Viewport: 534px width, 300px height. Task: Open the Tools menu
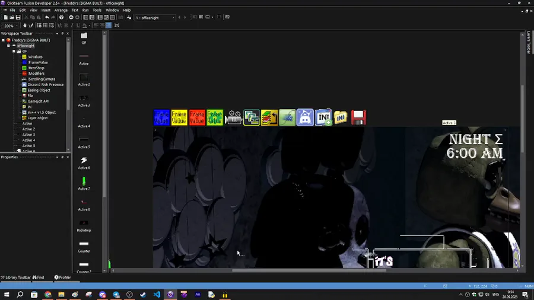point(97,10)
